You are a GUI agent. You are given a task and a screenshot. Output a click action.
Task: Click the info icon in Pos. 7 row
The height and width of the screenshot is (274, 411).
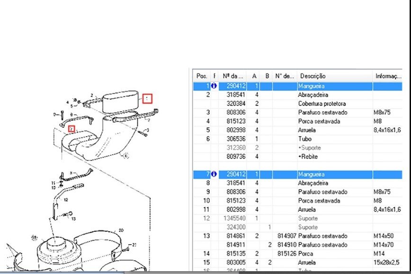pyautogui.click(x=214, y=174)
